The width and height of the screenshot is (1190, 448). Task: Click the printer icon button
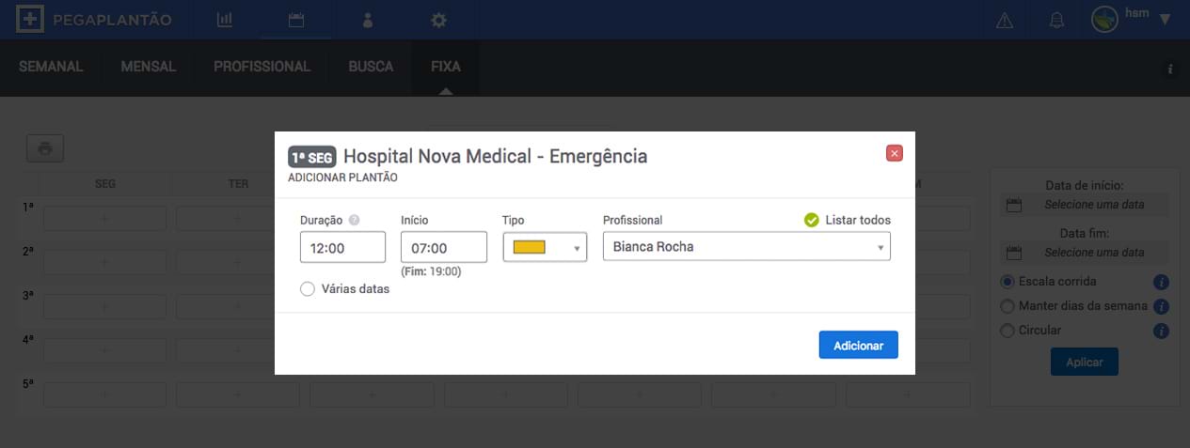click(45, 147)
